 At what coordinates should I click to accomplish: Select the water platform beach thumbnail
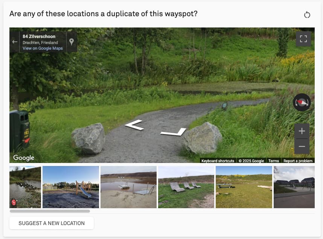point(128,187)
